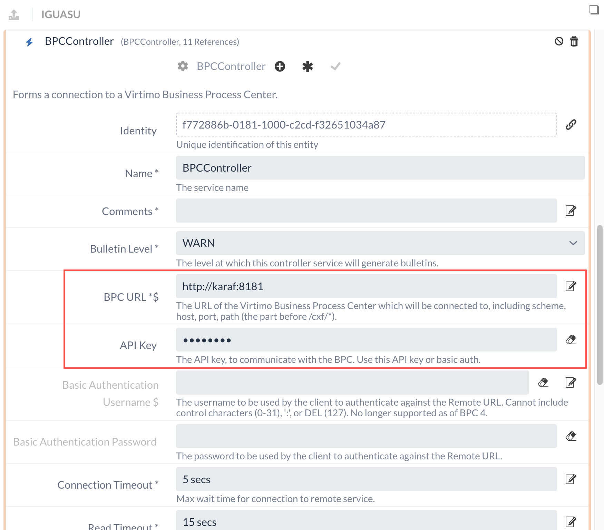Image resolution: width=604 pixels, height=530 pixels.
Task: Click the asterisk icon in the header
Action: [x=308, y=66]
